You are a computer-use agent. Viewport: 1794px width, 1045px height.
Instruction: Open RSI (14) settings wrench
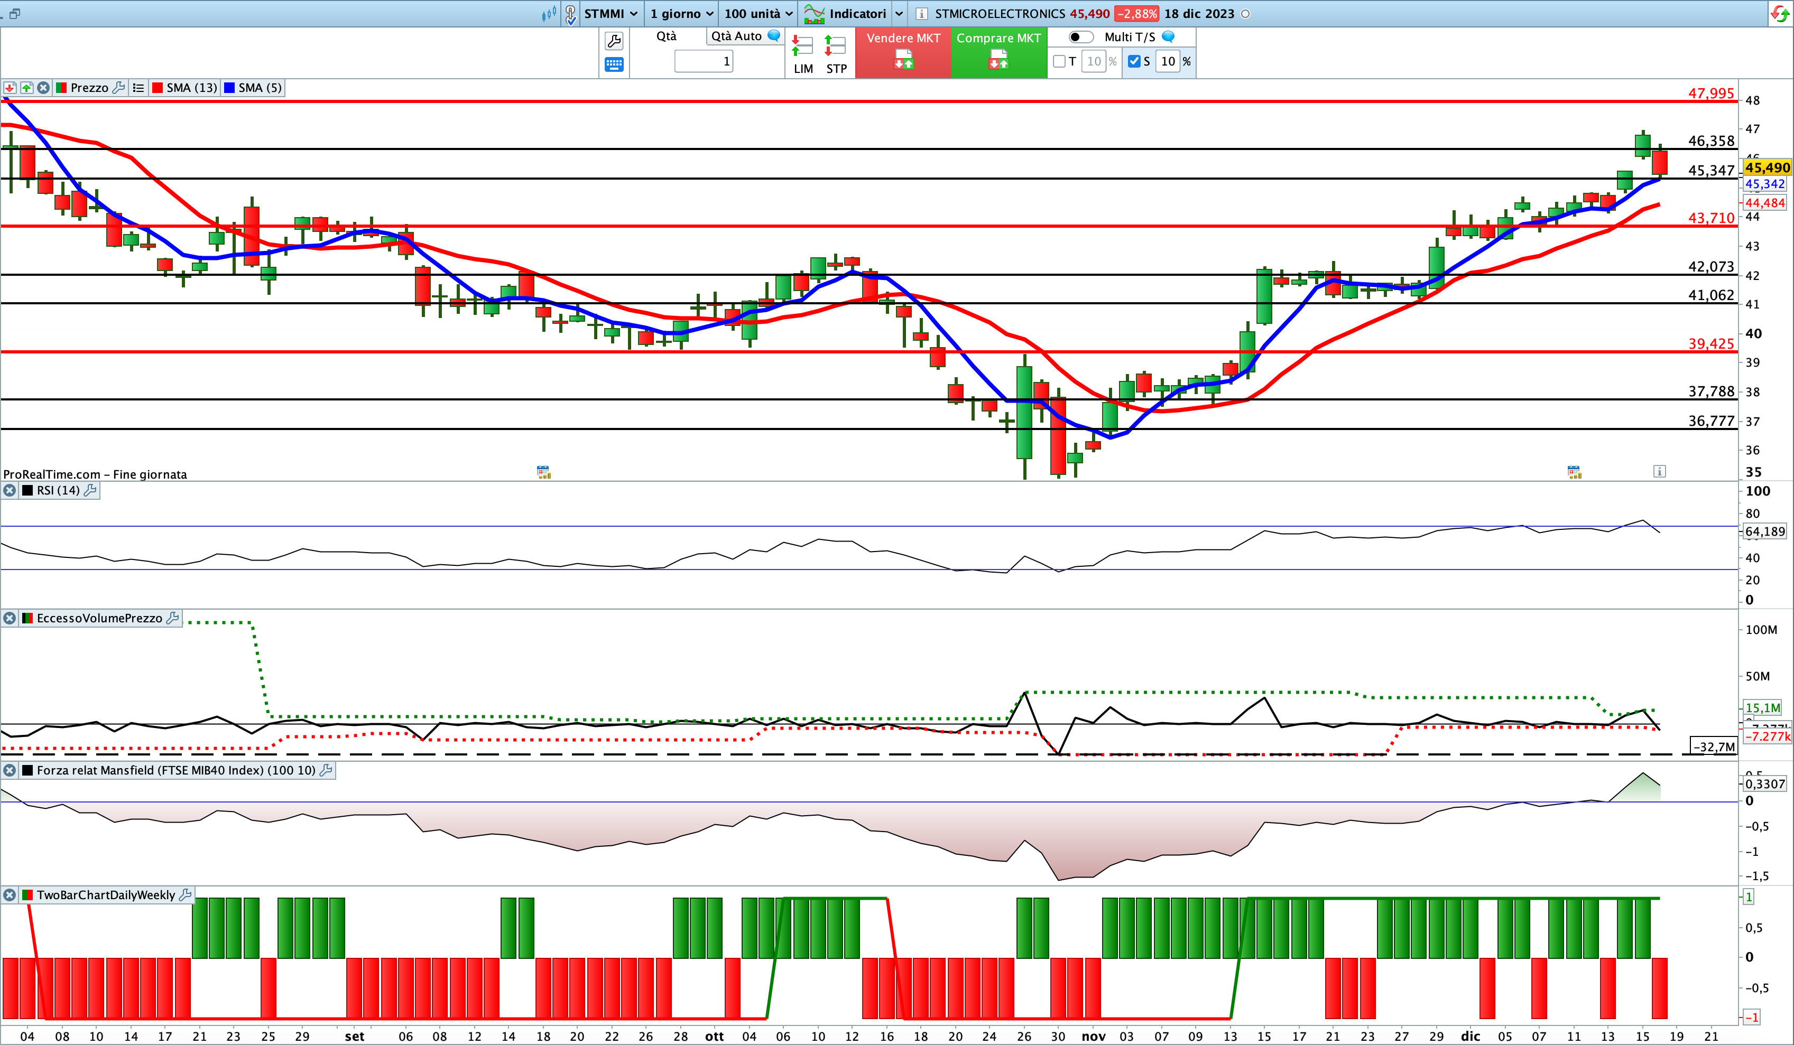pos(90,490)
